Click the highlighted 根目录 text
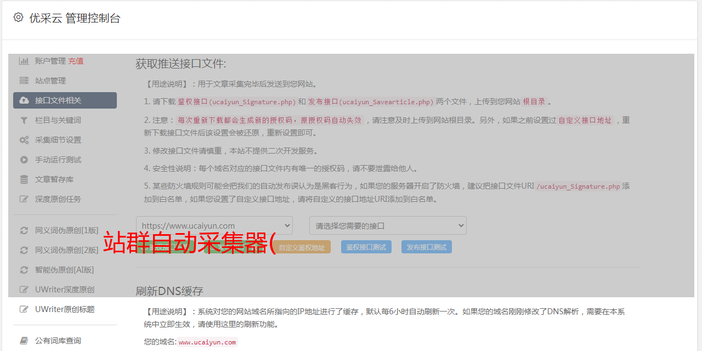The height and width of the screenshot is (351, 702). click(x=534, y=102)
